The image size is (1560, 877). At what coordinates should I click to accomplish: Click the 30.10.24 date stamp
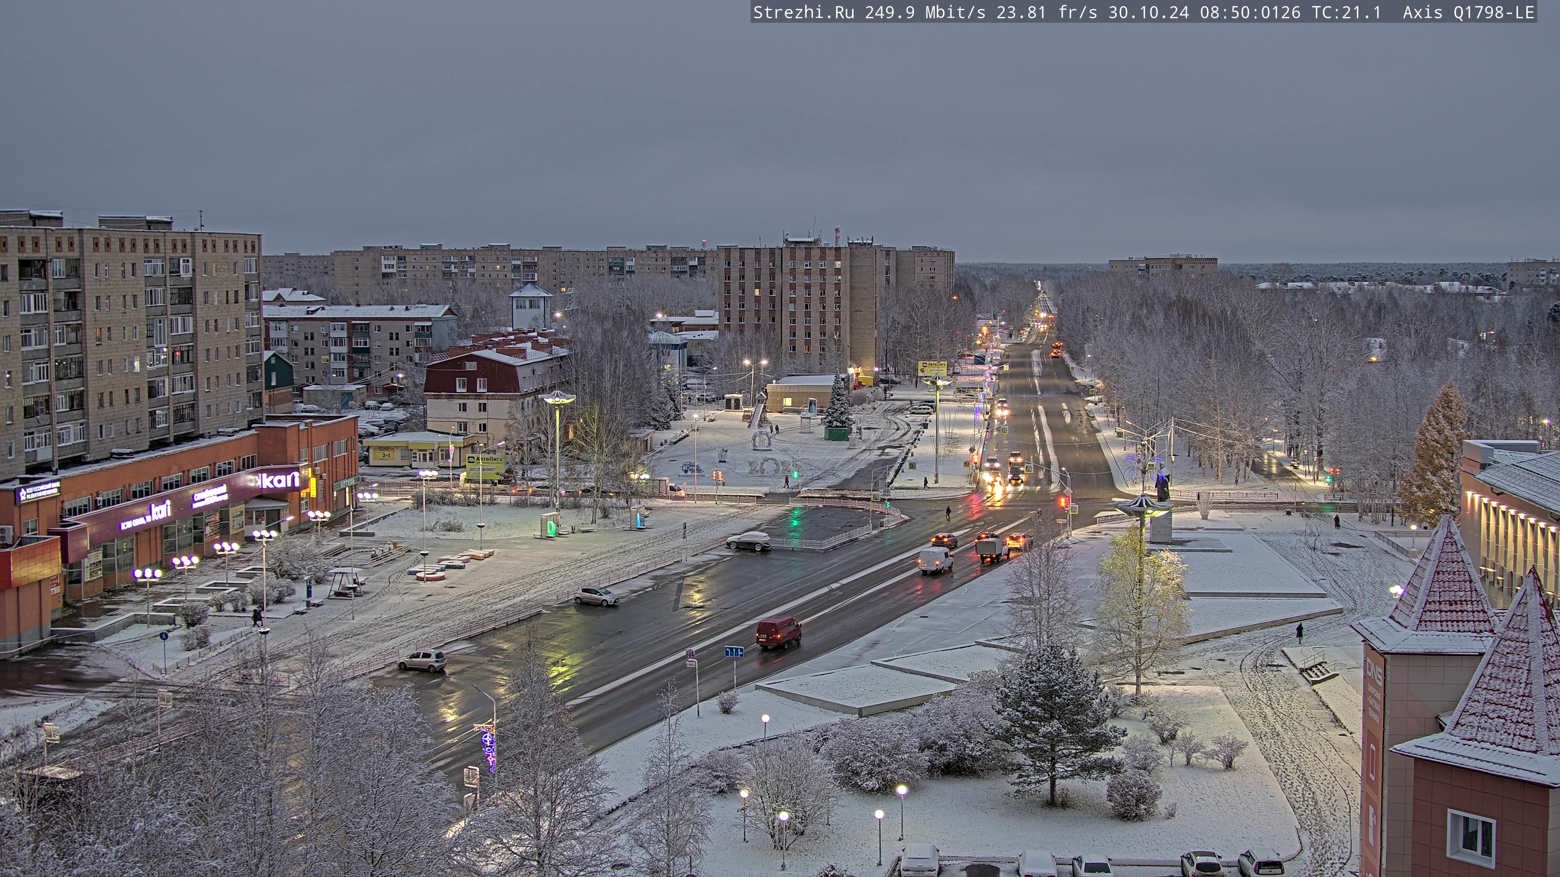click(1148, 12)
